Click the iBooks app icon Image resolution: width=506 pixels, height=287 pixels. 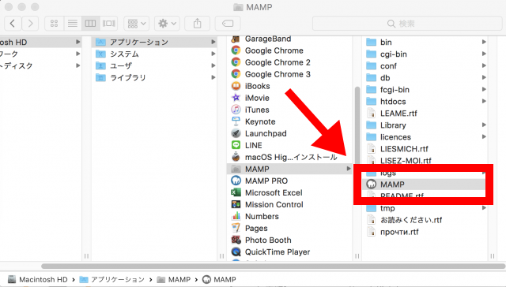236,86
